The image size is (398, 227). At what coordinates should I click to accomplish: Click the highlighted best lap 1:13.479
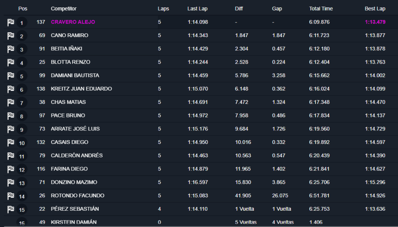coord(375,22)
